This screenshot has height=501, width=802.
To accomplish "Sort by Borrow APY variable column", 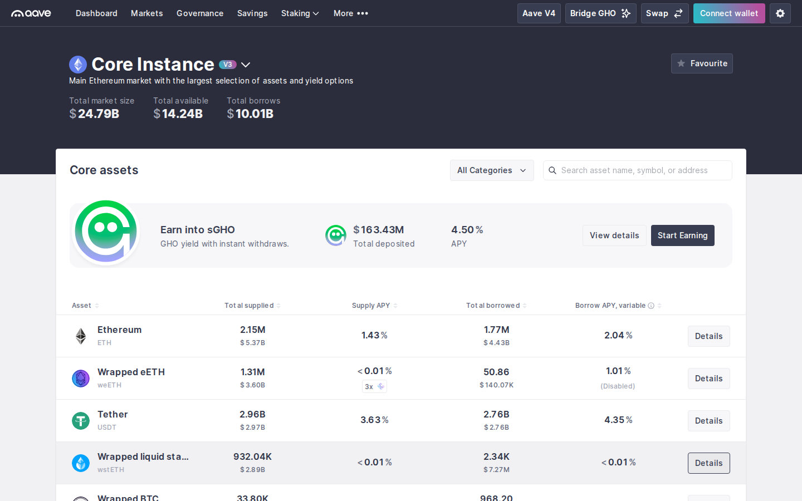I will coord(618,306).
